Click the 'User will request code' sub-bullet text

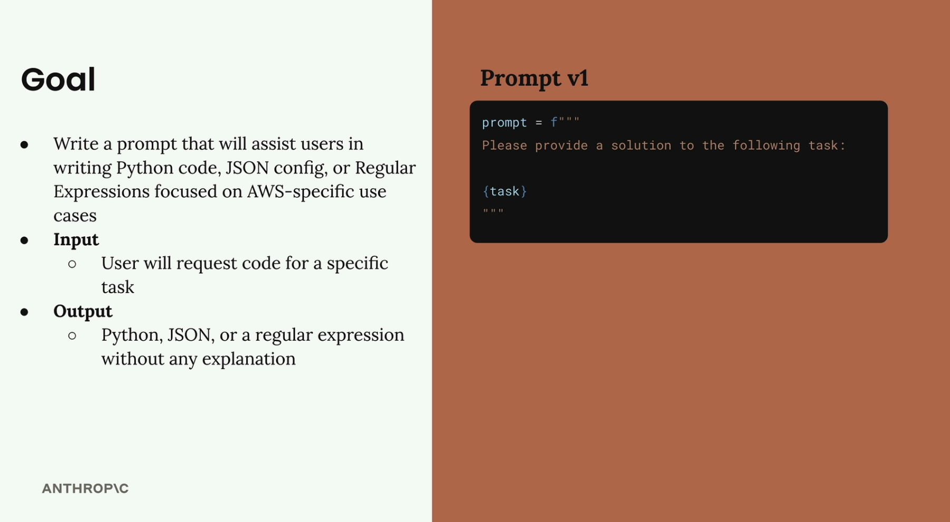(x=244, y=263)
